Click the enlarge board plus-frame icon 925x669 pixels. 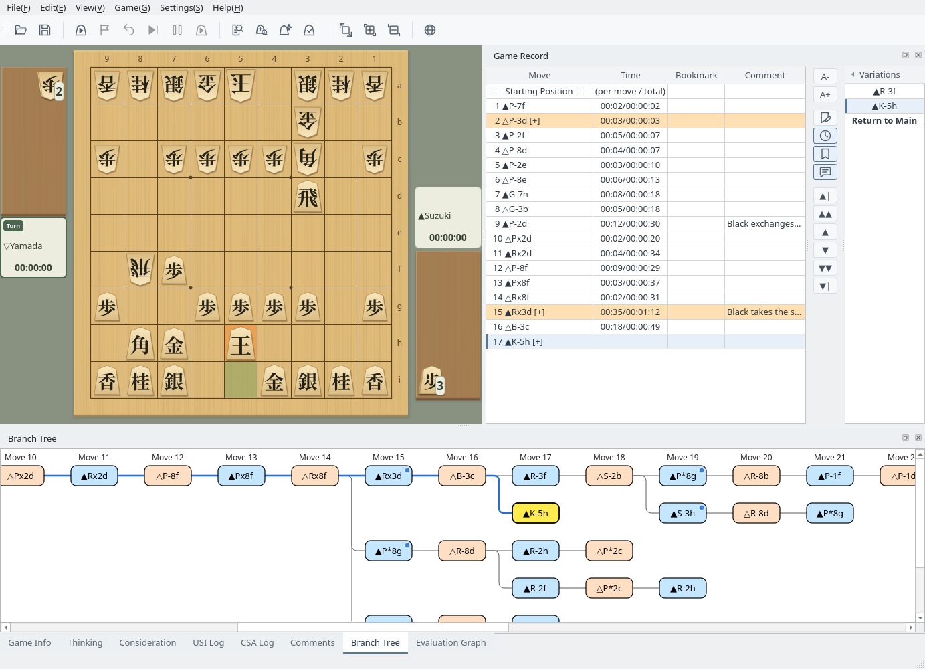[x=370, y=30]
